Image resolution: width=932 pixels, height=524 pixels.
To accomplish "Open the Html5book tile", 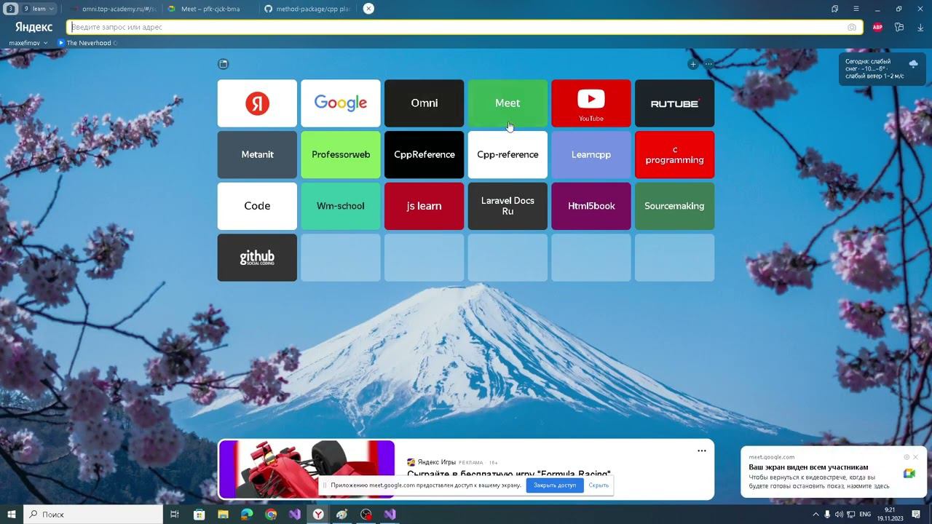I will click(591, 206).
